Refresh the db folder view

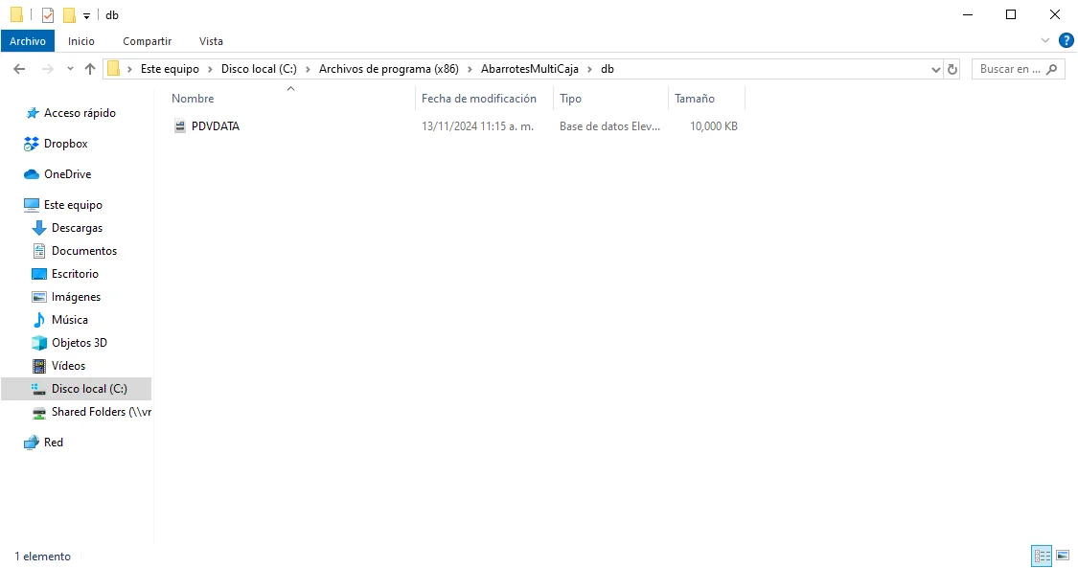pyautogui.click(x=952, y=69)
